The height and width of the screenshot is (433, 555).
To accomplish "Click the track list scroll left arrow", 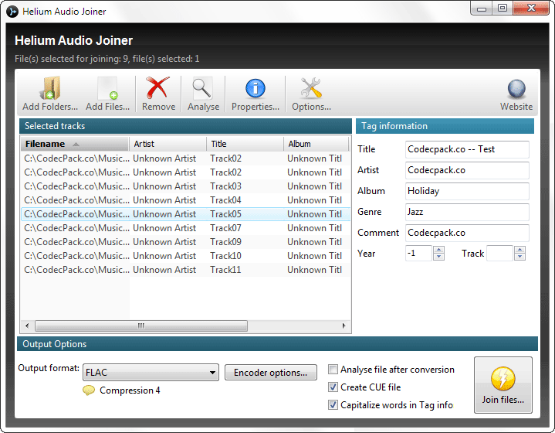I will pos(27,326).
